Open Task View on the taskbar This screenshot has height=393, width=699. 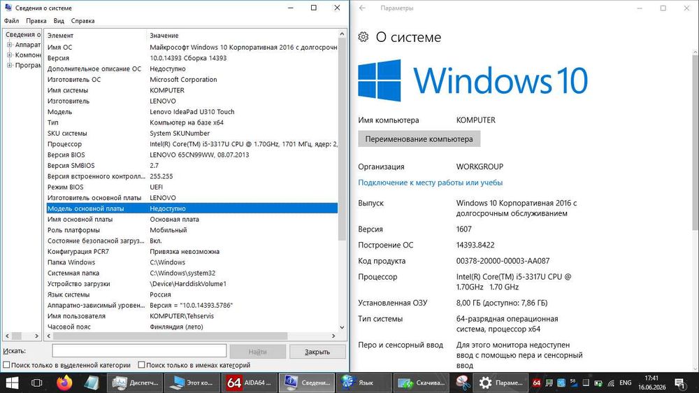(x=36, y=383)
